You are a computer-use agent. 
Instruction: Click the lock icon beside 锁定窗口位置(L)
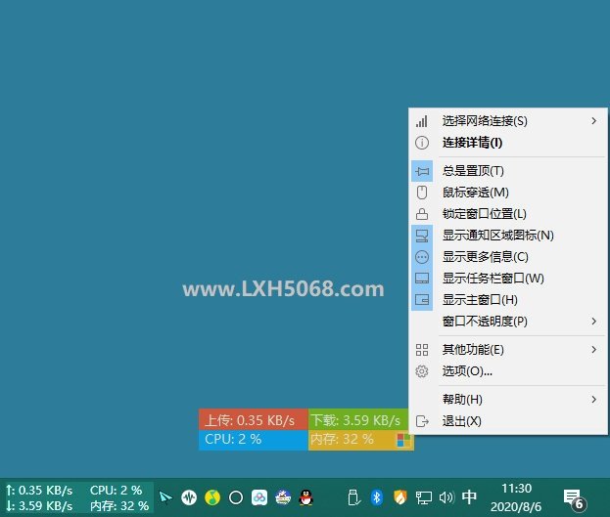tap(422, 214)
